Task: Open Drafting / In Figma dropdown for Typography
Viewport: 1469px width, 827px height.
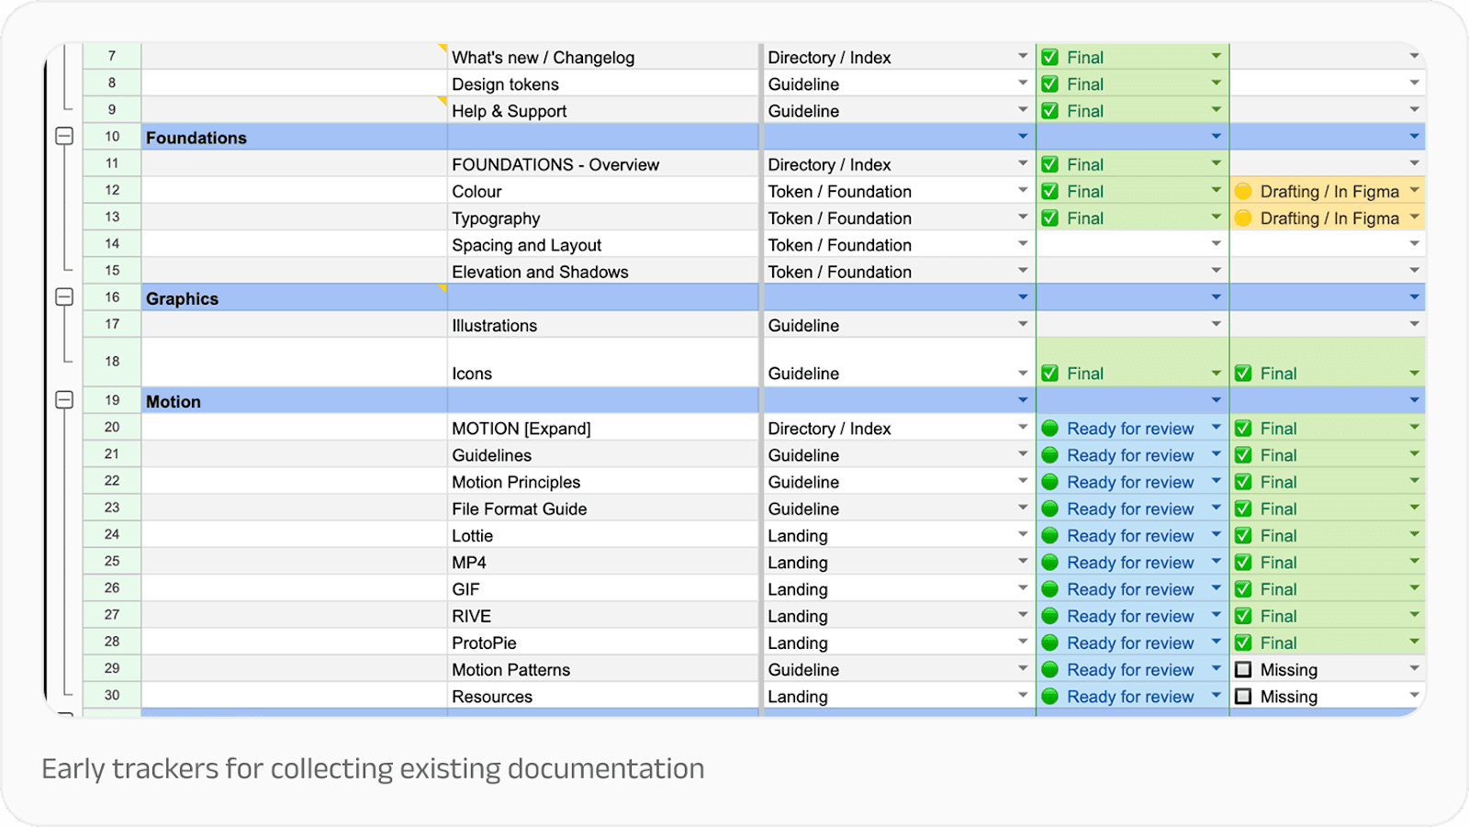Action: click(x=1414, y=217)
